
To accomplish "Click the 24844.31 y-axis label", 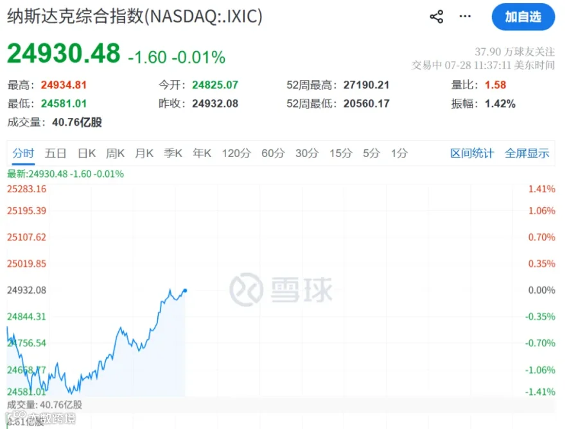I will 26,316.
